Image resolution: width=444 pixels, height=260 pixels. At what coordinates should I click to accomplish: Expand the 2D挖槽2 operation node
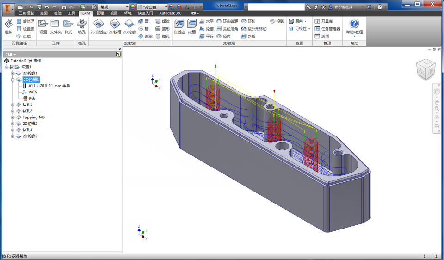[12, 124]
